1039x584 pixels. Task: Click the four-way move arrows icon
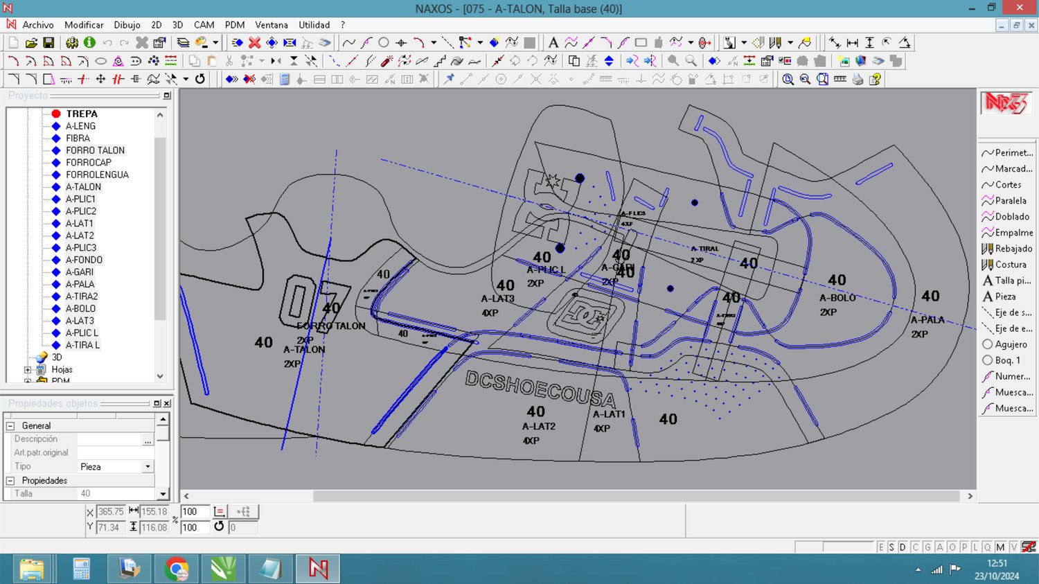[x=100, y=79]
